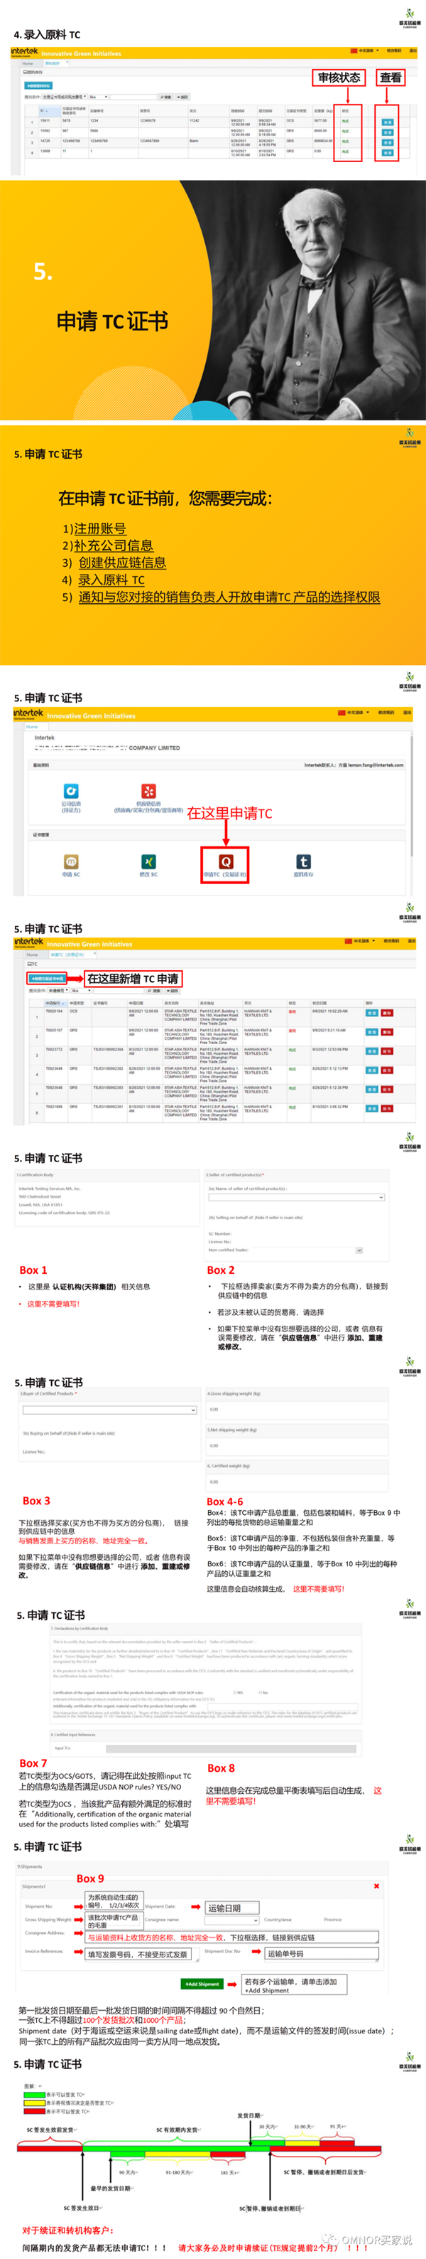This screenshot has height=2259, width=426.
Task: Click 退出 logout link on dashboard page
Action: (407, 712)
